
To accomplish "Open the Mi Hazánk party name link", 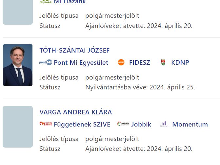I will [70, 2].
